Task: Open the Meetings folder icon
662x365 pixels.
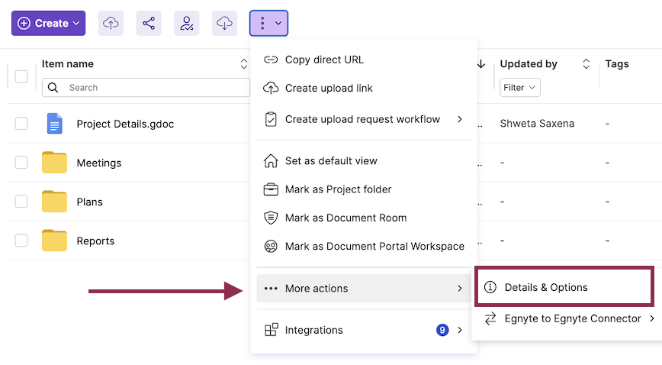Action: [x=54, y=163]
